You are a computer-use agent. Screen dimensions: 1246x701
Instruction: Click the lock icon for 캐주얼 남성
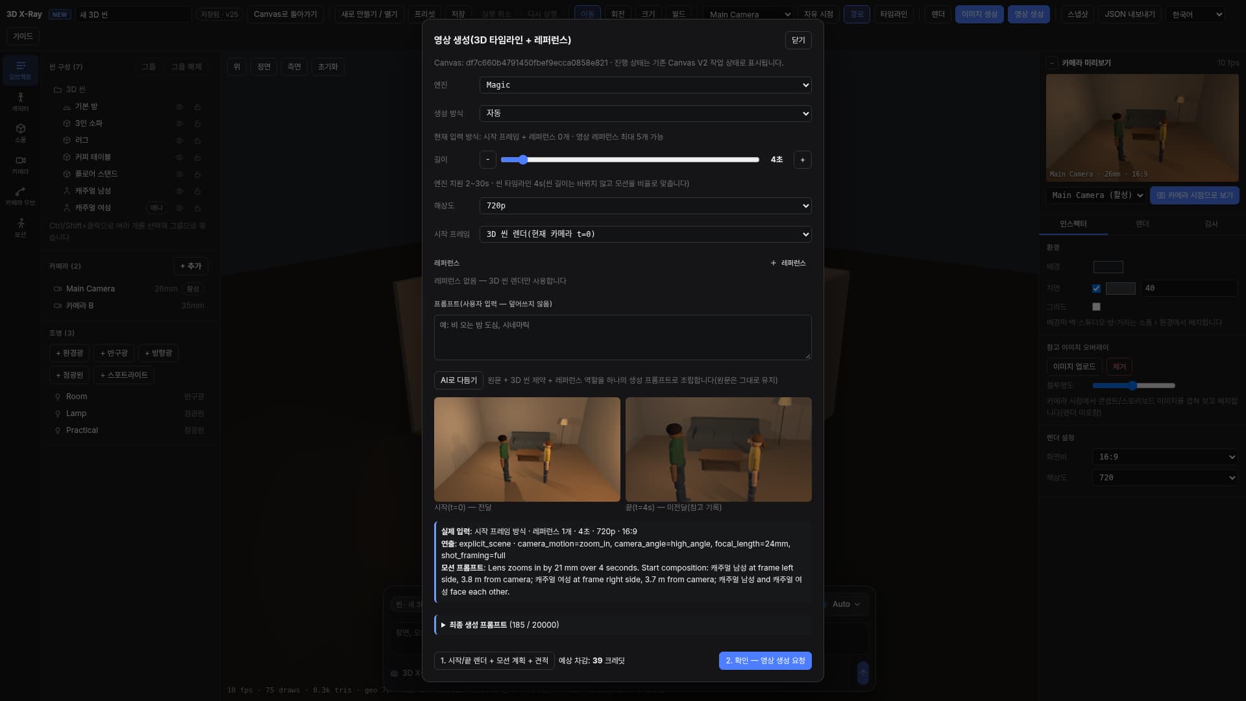coord(197,191)
